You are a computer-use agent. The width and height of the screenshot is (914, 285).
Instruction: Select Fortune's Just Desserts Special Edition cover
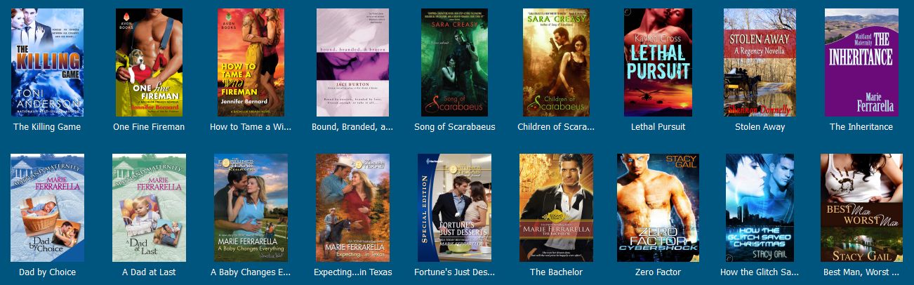click(x=454, y=208)
